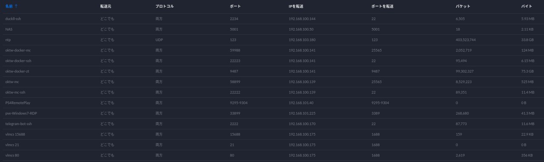Sort by ポート column header
This screenshot has width=544, height=162.
tap(235, 6)
